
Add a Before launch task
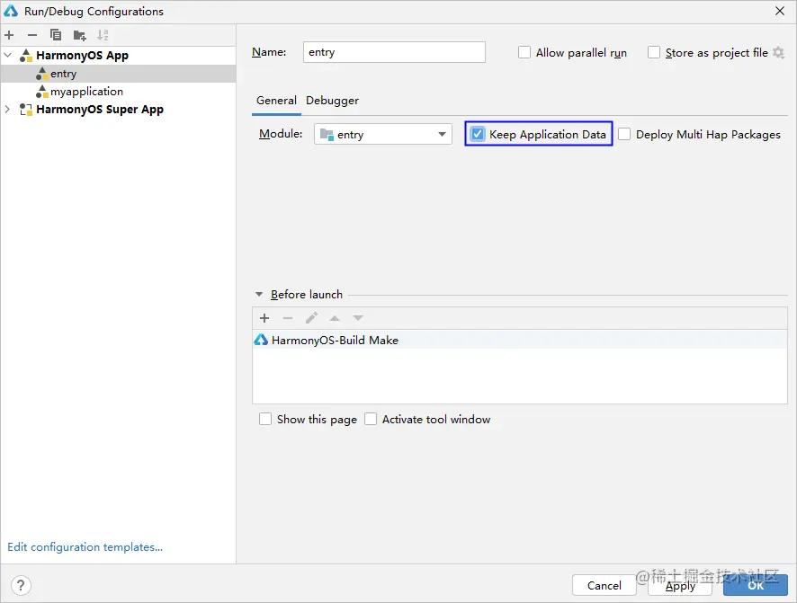[x=264, y=318]
